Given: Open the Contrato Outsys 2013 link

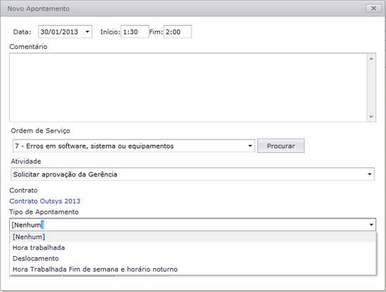Looking at the screenshot, I should (45, 201).
